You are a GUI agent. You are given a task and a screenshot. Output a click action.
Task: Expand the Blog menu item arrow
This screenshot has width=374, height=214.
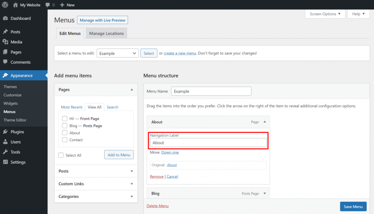coord(264,194)
